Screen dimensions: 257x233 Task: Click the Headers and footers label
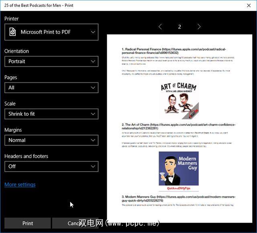26,156
